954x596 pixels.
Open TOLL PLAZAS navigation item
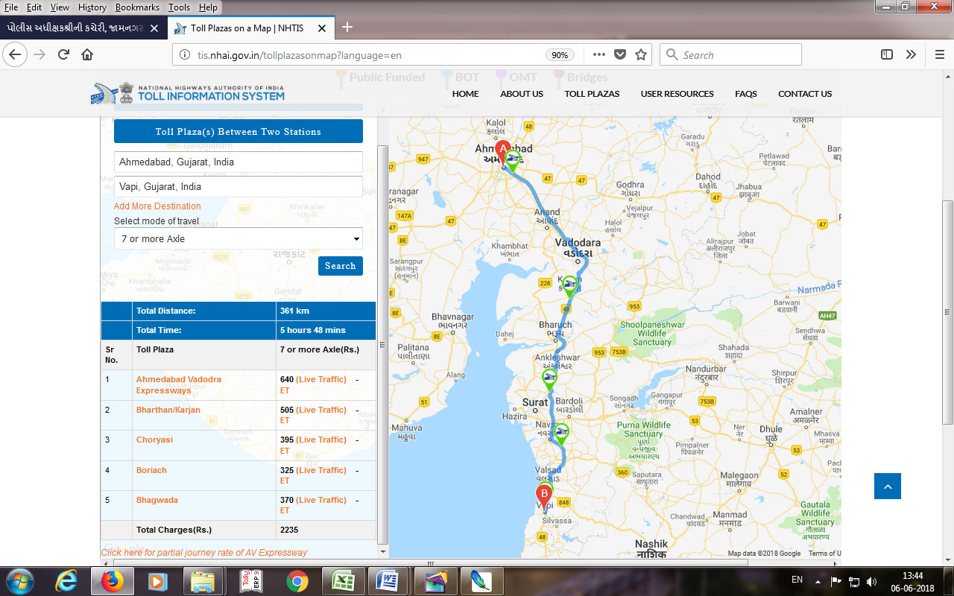[x=592, y=94]
